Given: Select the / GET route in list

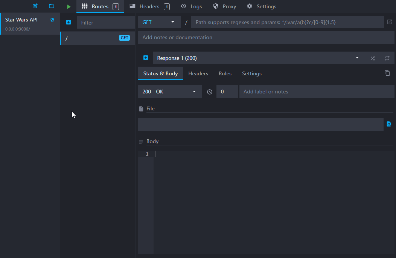Looking at the screenshot, I should (x=97, y=38).
